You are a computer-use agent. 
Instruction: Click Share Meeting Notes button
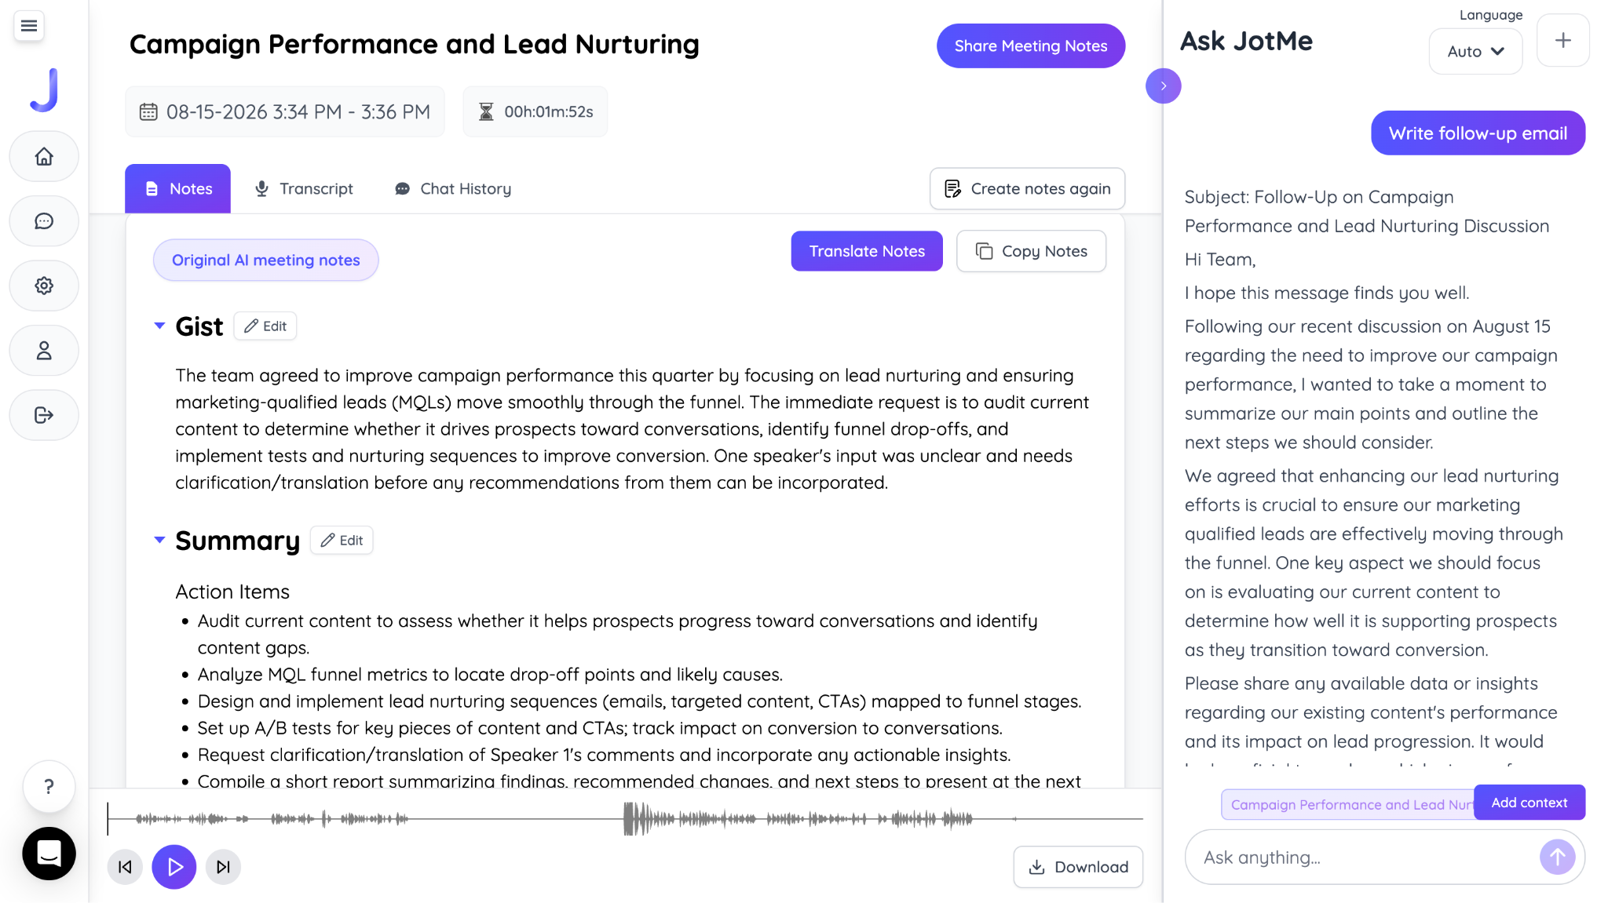point(1030,46)
